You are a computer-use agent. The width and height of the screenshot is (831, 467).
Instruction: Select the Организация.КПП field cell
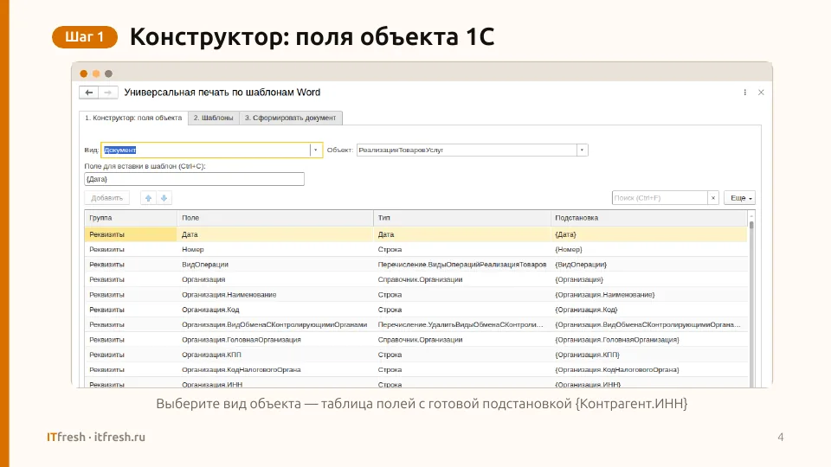(275, 355)
